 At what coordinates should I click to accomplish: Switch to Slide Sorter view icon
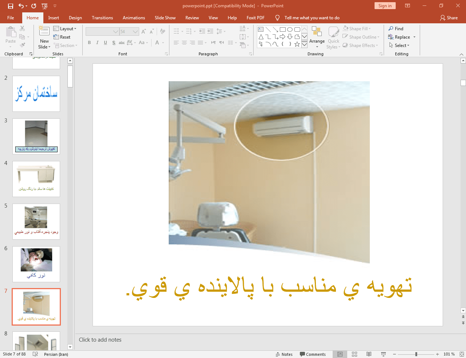(x=354, y=354)
